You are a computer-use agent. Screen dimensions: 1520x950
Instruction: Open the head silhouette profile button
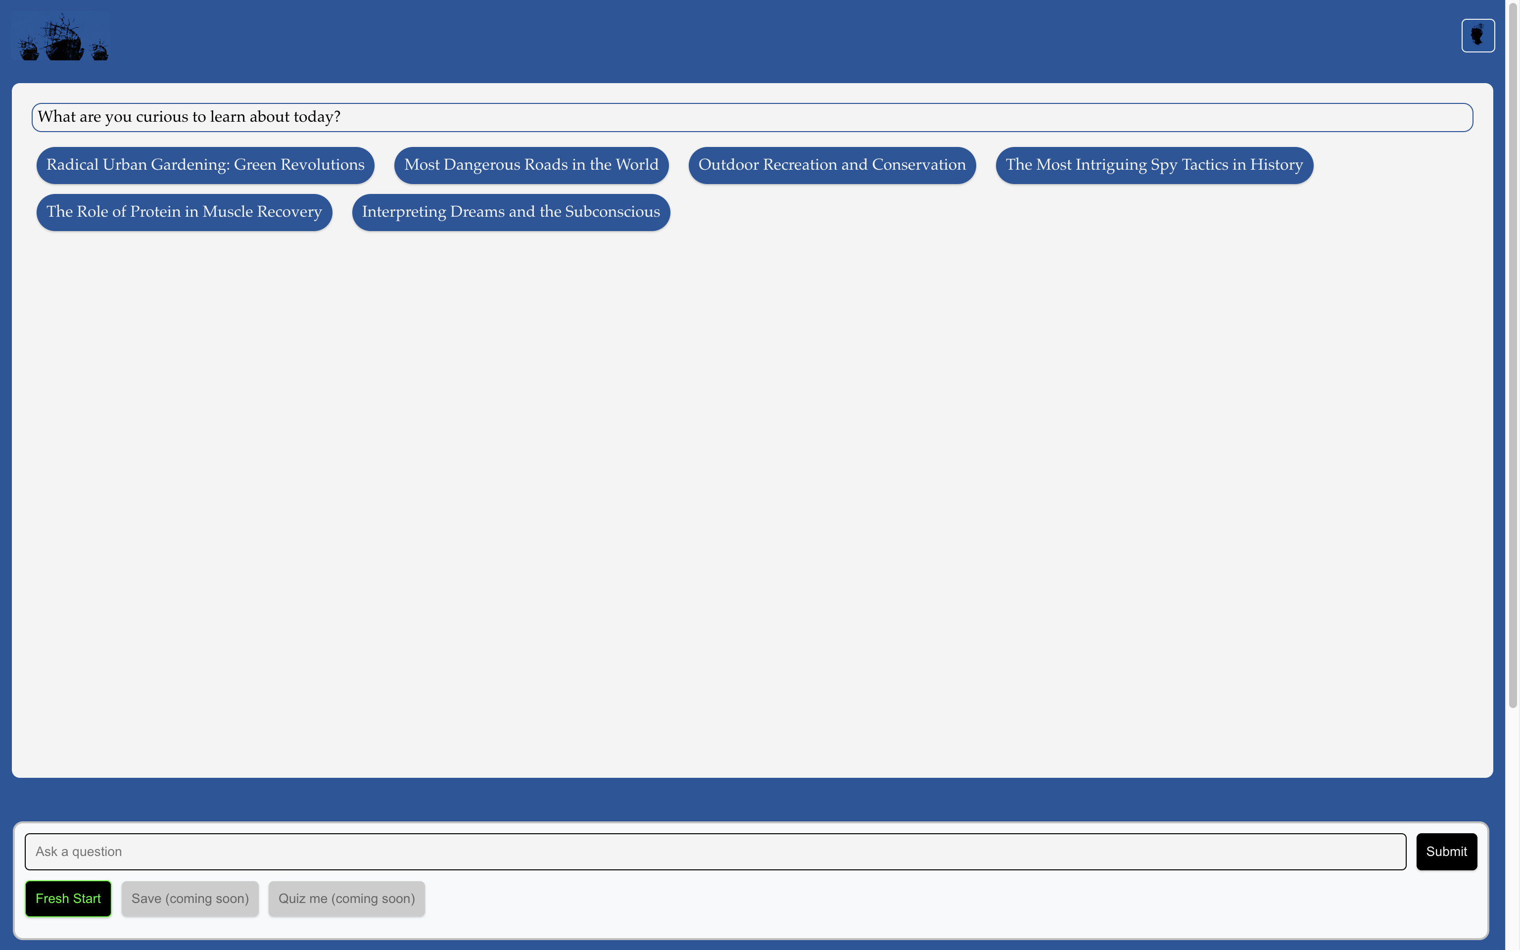tap(1477, 36)
